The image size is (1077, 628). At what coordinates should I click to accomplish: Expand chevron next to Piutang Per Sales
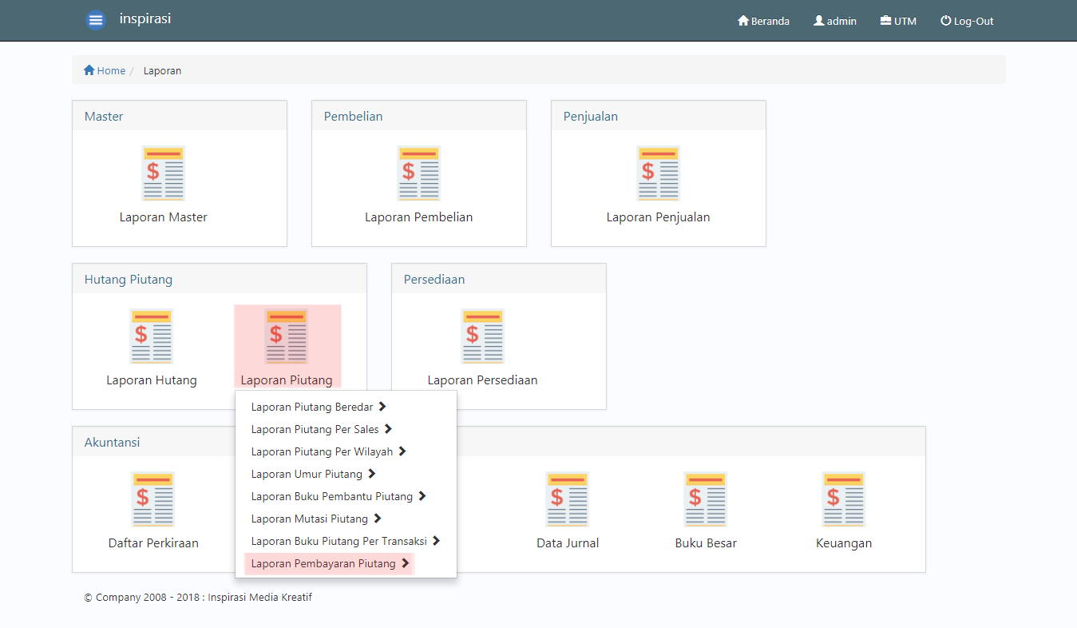388,429
